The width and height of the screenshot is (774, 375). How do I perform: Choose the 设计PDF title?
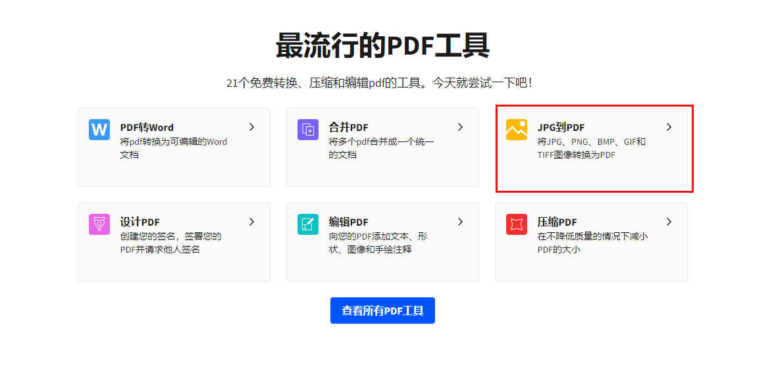140,222
